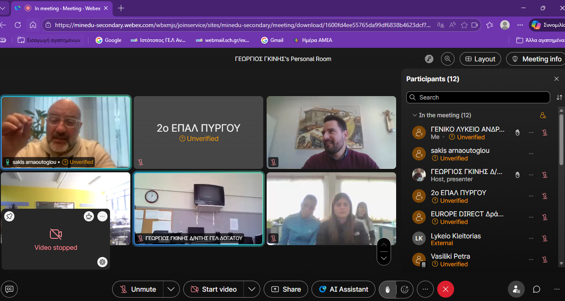The width and height of the screenshot is (565, 301).
Task: Open the AI Assistant
Action: point(343,289)
